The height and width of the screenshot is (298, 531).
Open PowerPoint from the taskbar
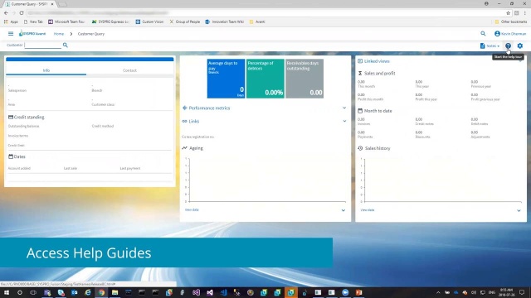pos(358,292)
